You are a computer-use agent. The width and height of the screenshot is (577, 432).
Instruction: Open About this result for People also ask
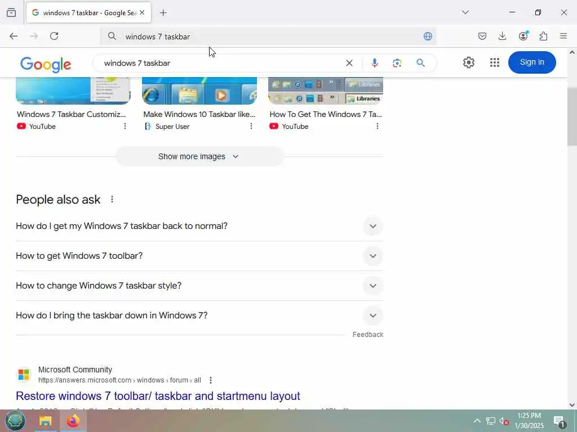[x=112, y=200]
